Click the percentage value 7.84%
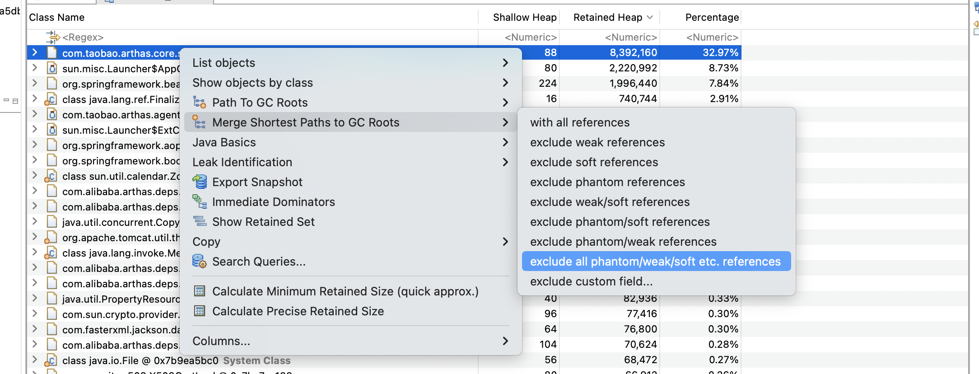The height and width of the screenshot is (374, 979). tap(723, 83)
